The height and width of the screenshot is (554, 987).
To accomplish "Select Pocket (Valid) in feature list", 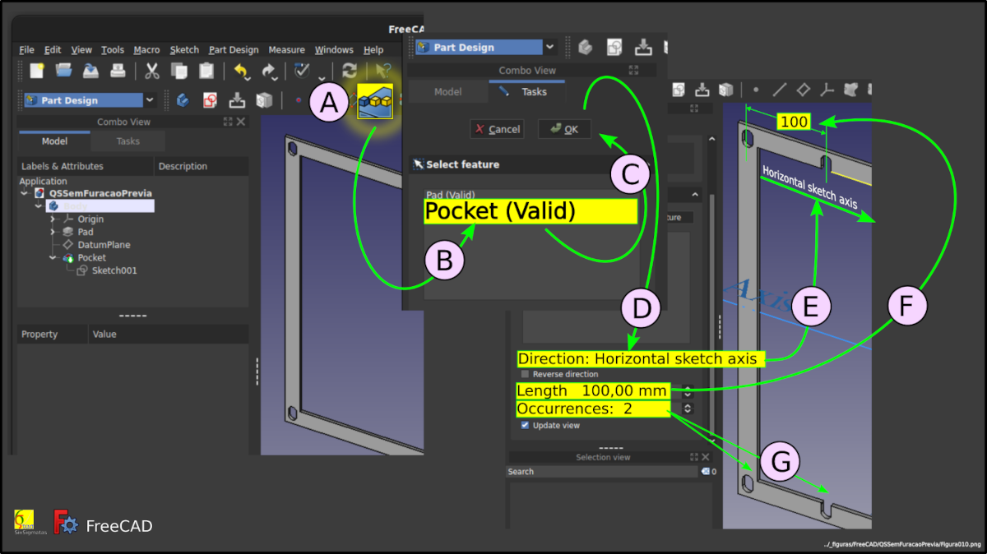I will tap(530, 212).
